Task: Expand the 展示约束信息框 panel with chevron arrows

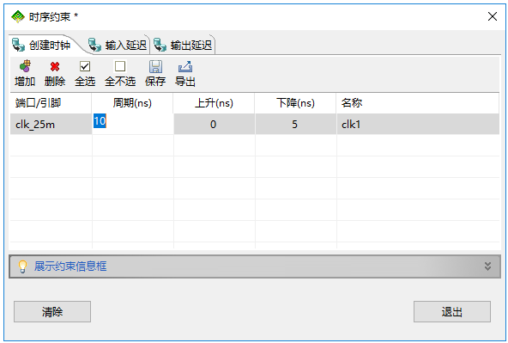Action: [x=487, y=266]
